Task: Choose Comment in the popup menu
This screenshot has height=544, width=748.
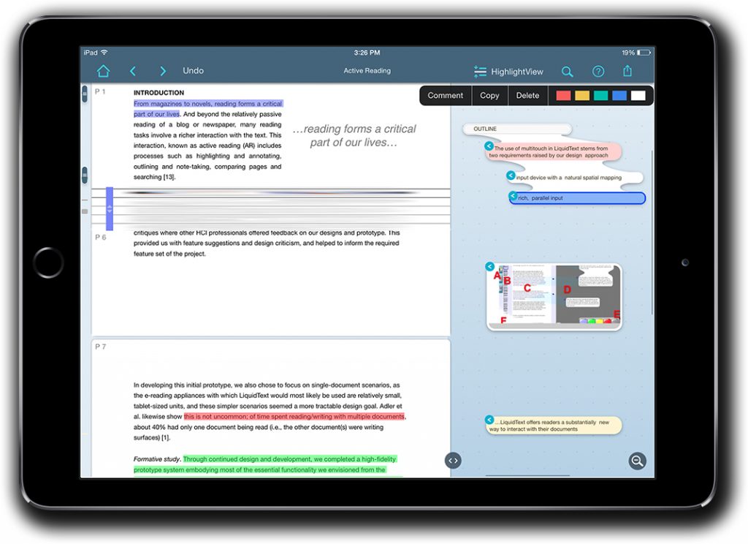Action: (445, 96)
